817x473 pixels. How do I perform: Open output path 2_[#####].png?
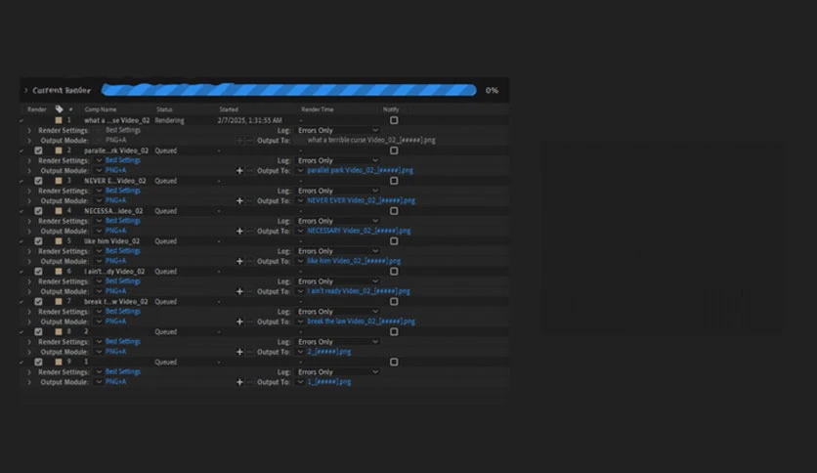click(328, 352)
